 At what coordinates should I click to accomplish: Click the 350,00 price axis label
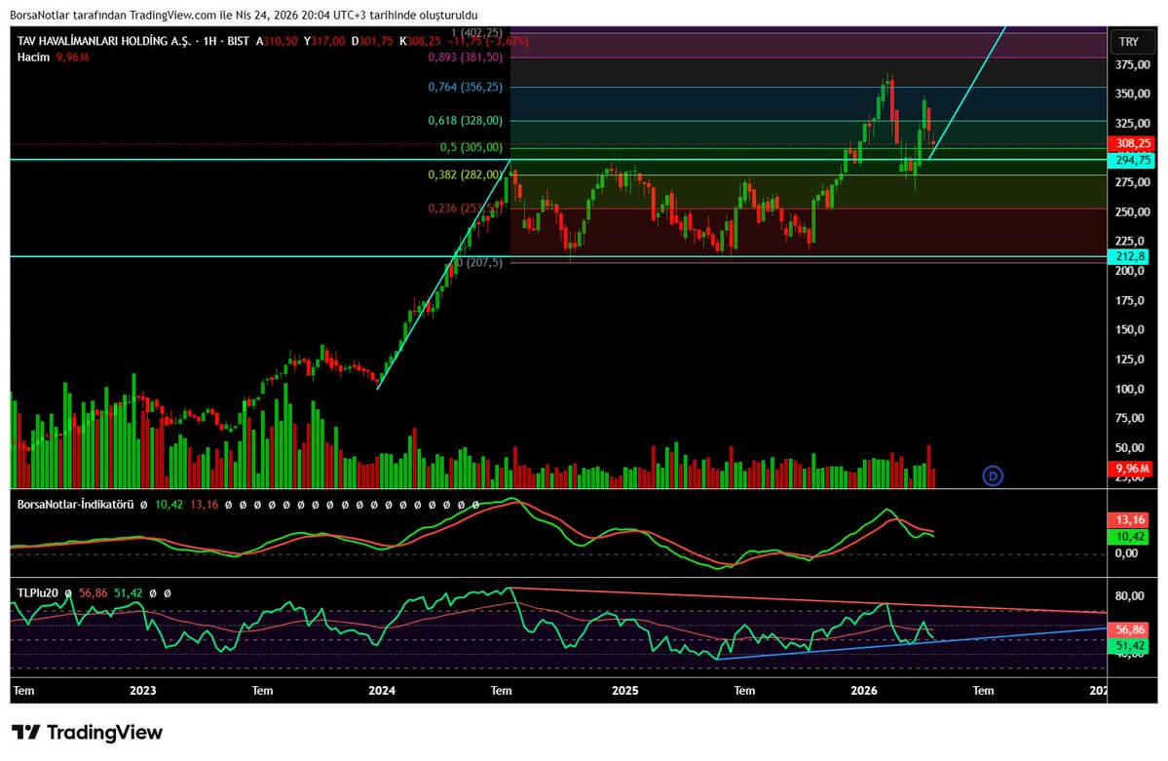(1132, 94)
